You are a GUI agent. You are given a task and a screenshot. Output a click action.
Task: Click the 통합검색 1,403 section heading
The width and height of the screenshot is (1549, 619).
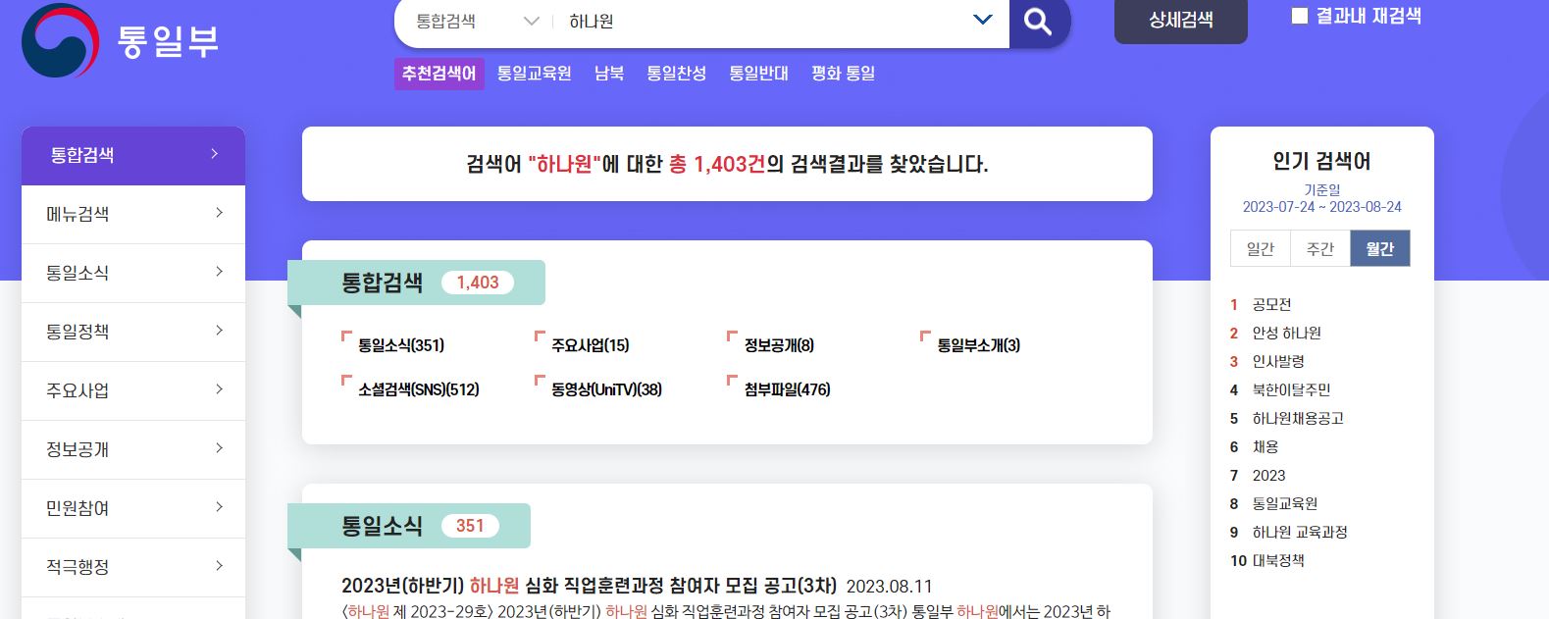(416, 283)
